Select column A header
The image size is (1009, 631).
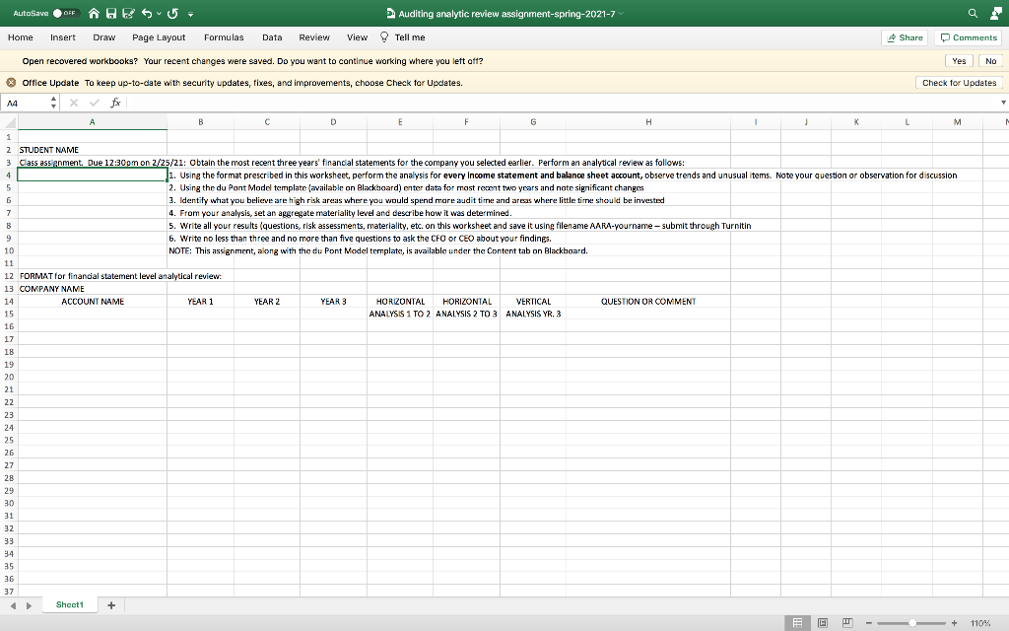click(92, 121)
